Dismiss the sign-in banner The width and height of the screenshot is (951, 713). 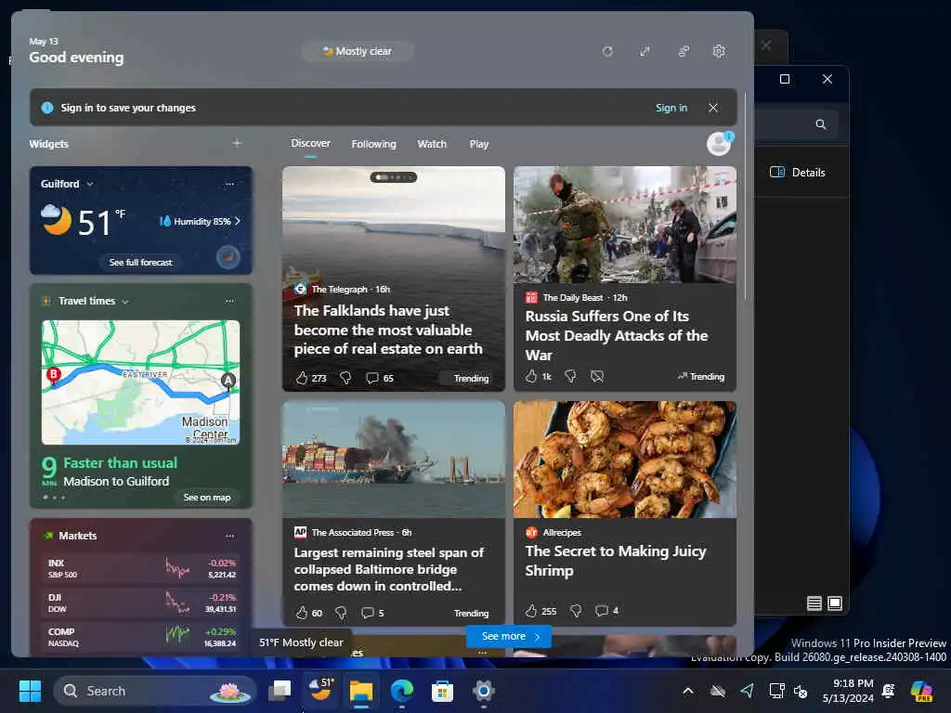[713, 108]
